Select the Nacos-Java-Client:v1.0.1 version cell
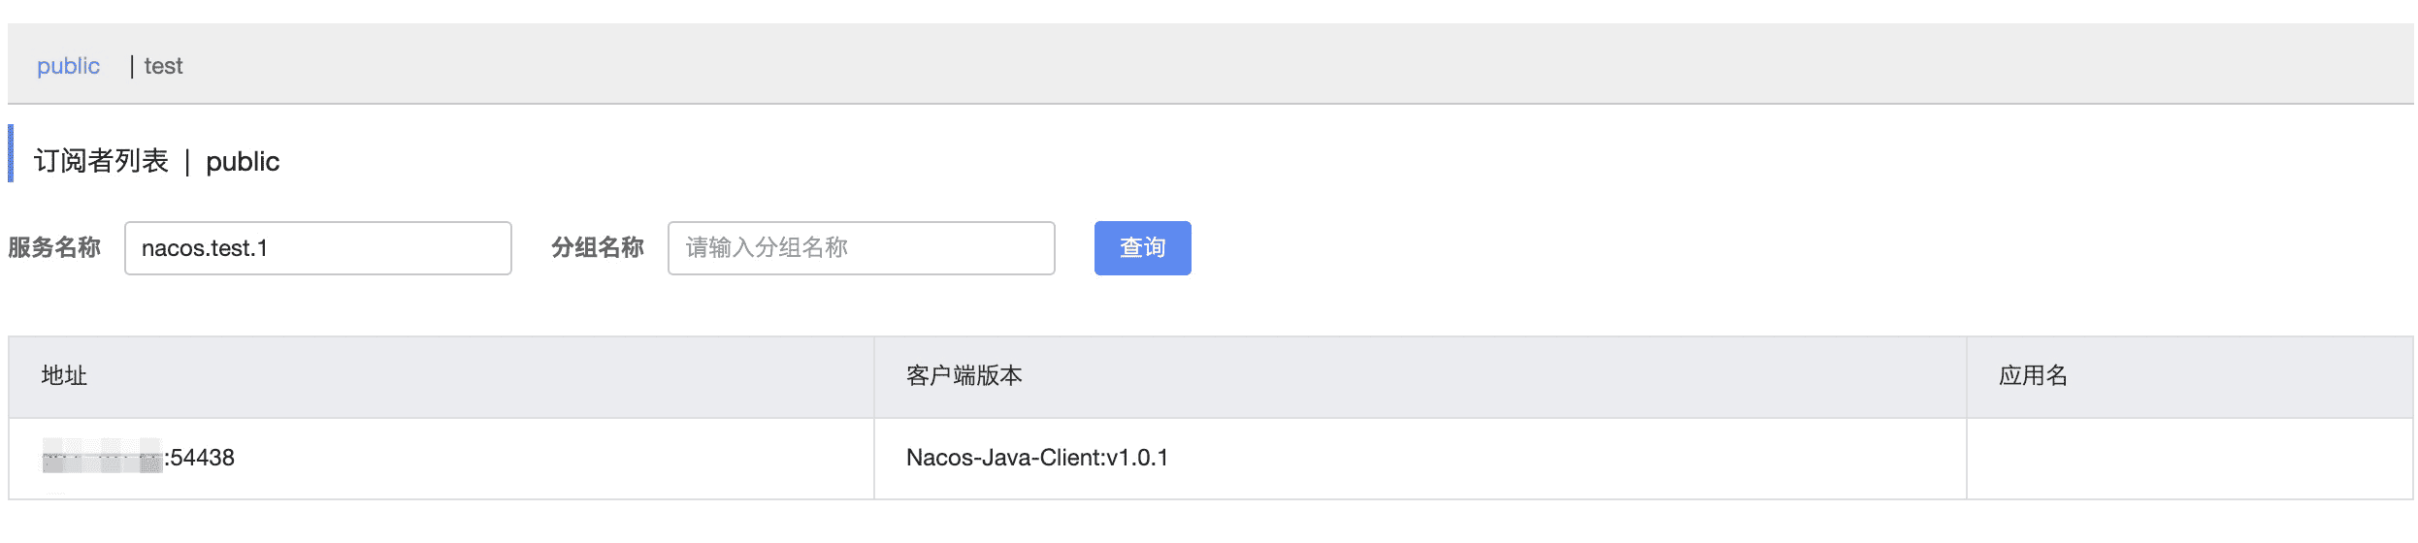2418x543 pixels. (1037, 458)
